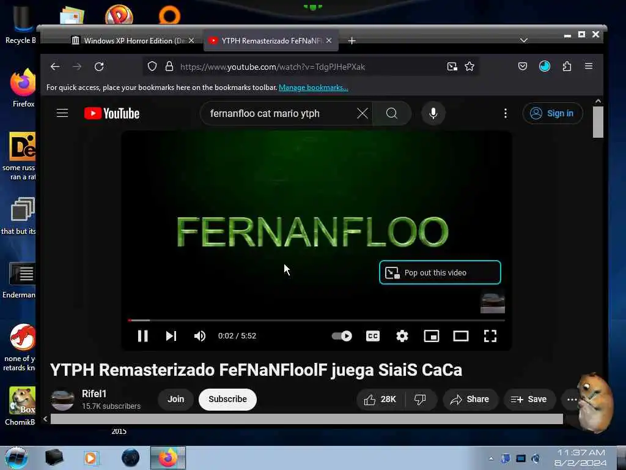
Task: Pause the video
Action: 143,336
